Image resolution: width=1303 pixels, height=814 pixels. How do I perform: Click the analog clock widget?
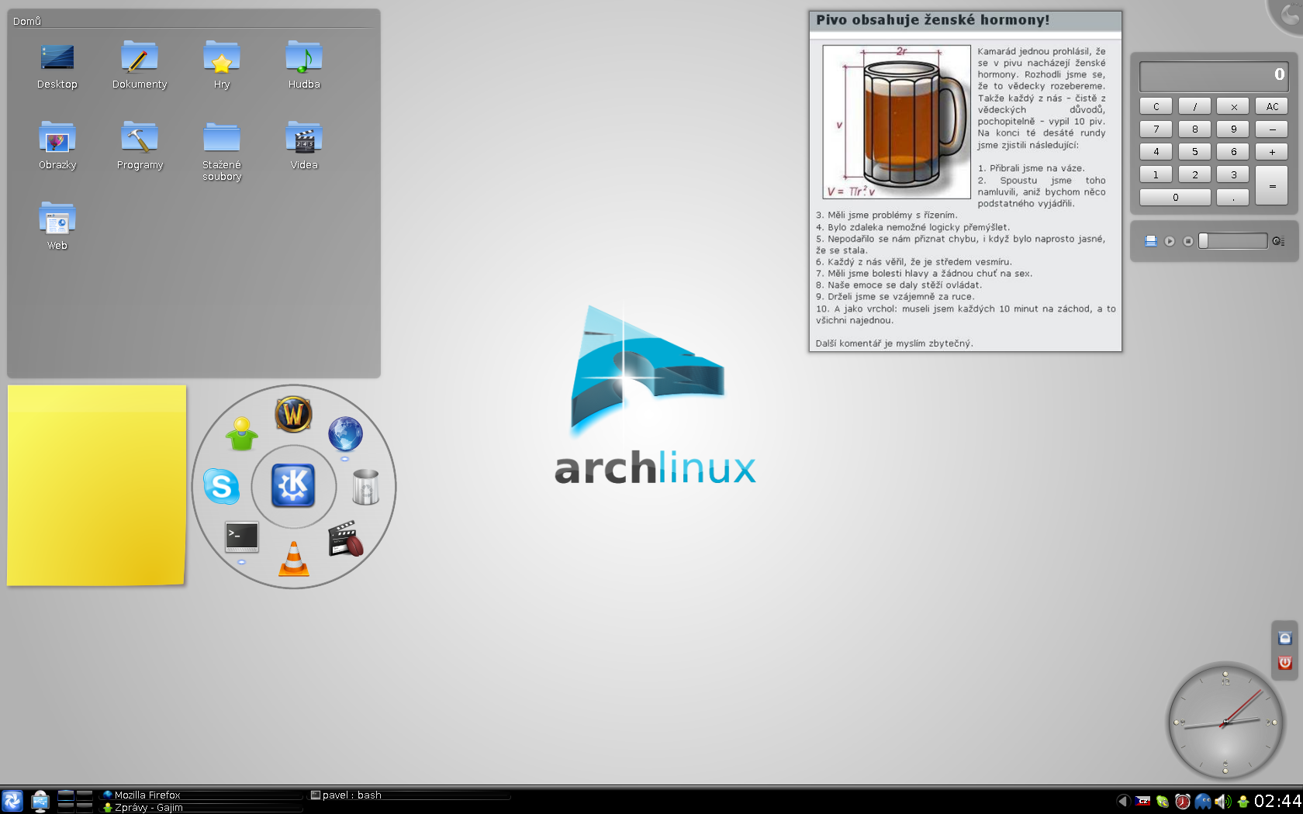1225,722
